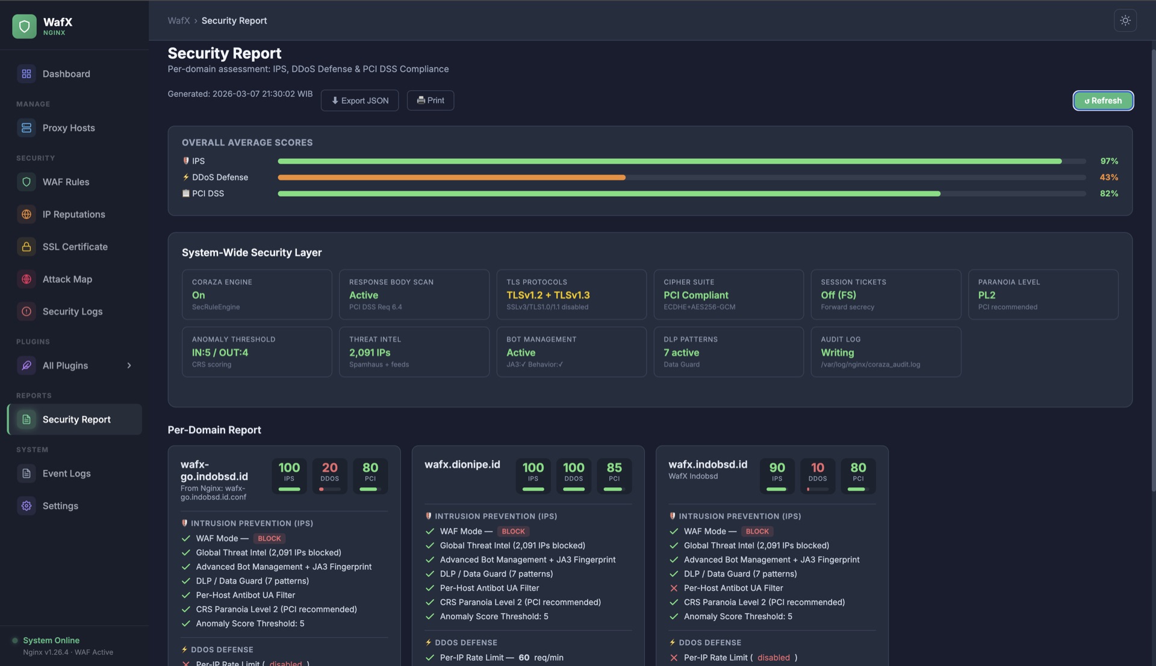Open IP Reputations via its globe icon
1156x666 pixels.
[26, 214]
